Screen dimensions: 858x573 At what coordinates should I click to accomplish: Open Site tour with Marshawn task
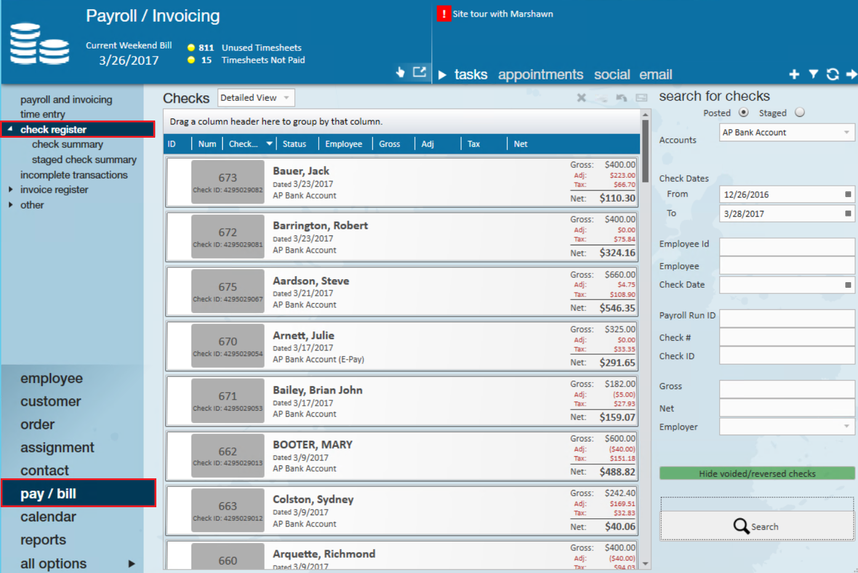click(503, 14)
